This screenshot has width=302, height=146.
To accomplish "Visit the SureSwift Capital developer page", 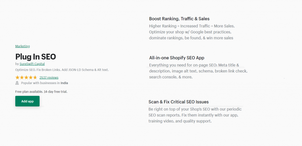I will click(x=32, y=64).
